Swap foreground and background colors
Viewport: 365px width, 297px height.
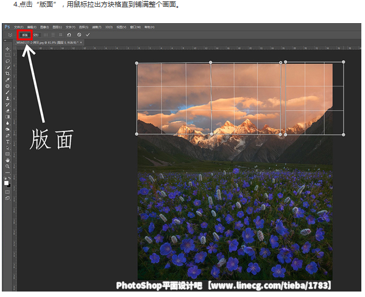pyautogui.click(x=9, y=178)
